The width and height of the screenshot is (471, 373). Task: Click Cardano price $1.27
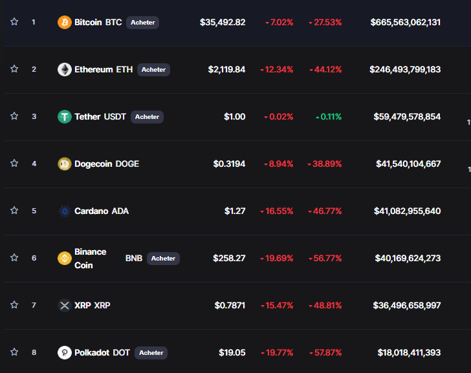coord(235,211)
